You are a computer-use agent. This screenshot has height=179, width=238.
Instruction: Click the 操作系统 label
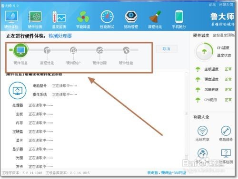[40, 94]
